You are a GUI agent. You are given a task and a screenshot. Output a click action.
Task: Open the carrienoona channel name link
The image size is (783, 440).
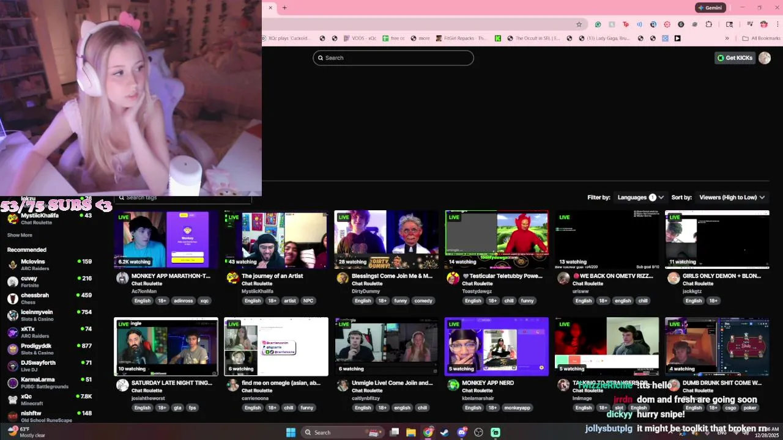255,398
